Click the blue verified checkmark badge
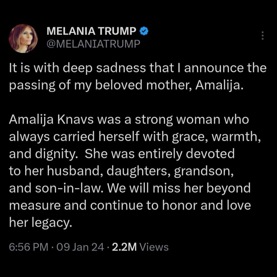277x277 pixels. (x=144, y=32)
